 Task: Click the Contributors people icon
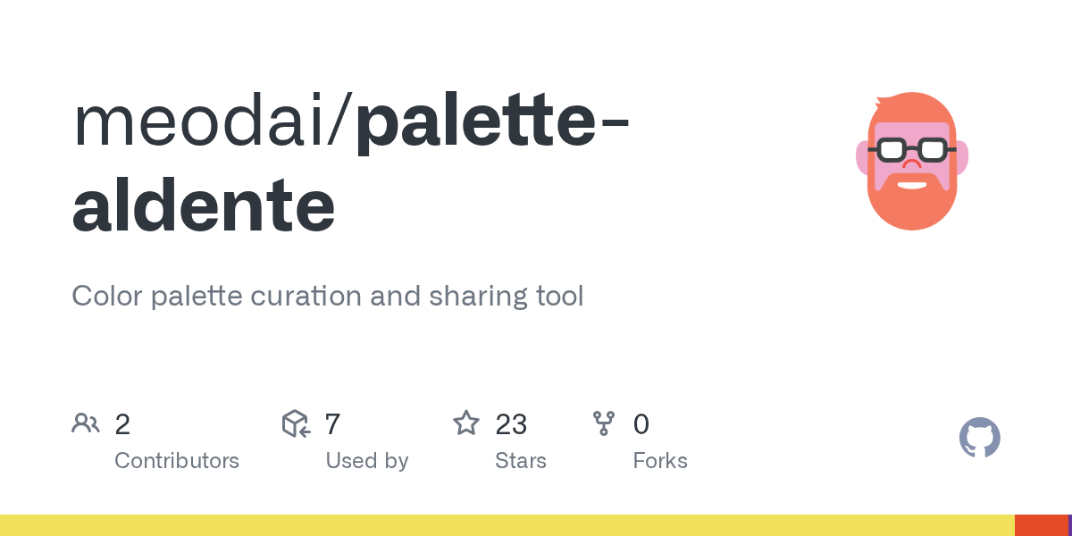(x=86, y=423)
